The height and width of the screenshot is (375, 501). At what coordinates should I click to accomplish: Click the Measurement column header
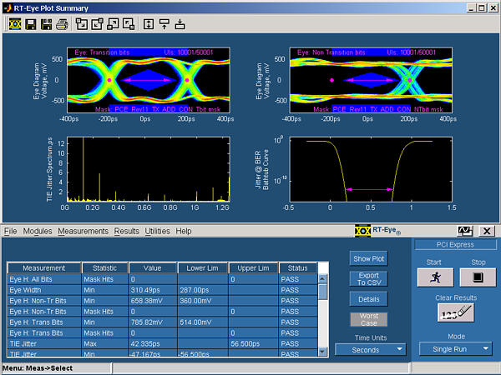tap(43, 267)
